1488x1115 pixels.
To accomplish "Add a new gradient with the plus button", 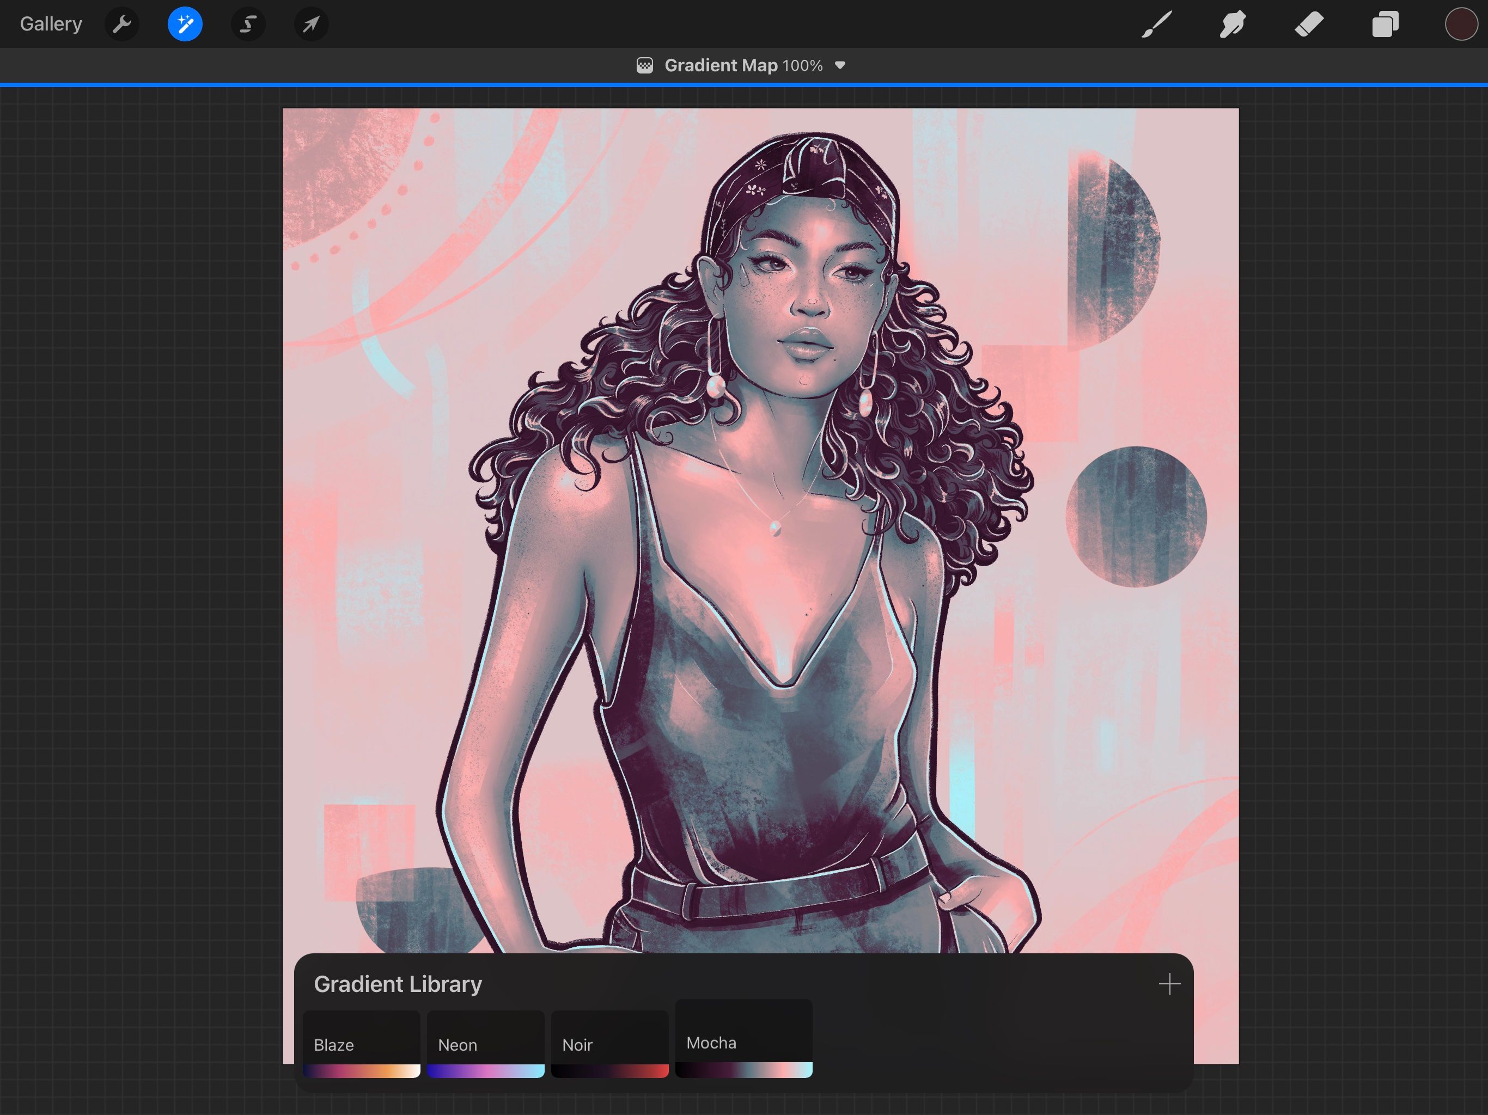I will tap(1169, 984).
